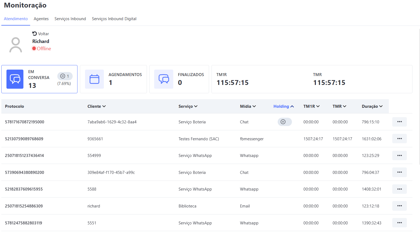The width and height of the screenshot is (420, 233).
Task: Click Richard's user avatar icon
Action: point(16,45)
